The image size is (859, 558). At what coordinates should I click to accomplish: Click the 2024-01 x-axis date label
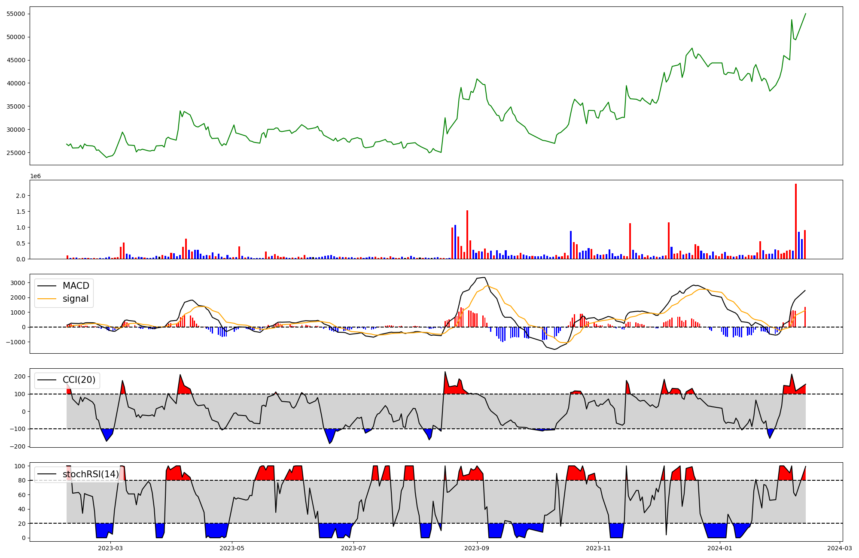point(720,548)
